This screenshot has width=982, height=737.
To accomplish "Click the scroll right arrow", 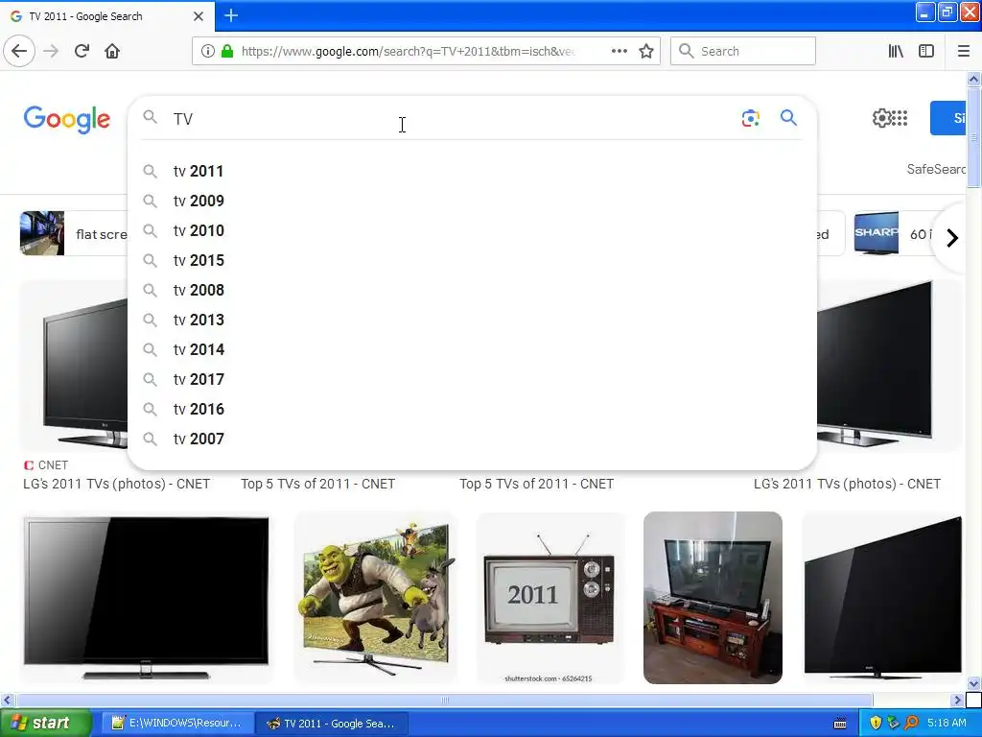I will click(x=957, y=700).
